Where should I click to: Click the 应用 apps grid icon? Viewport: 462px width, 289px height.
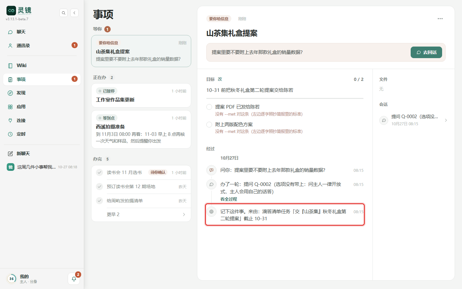point(10,107)
